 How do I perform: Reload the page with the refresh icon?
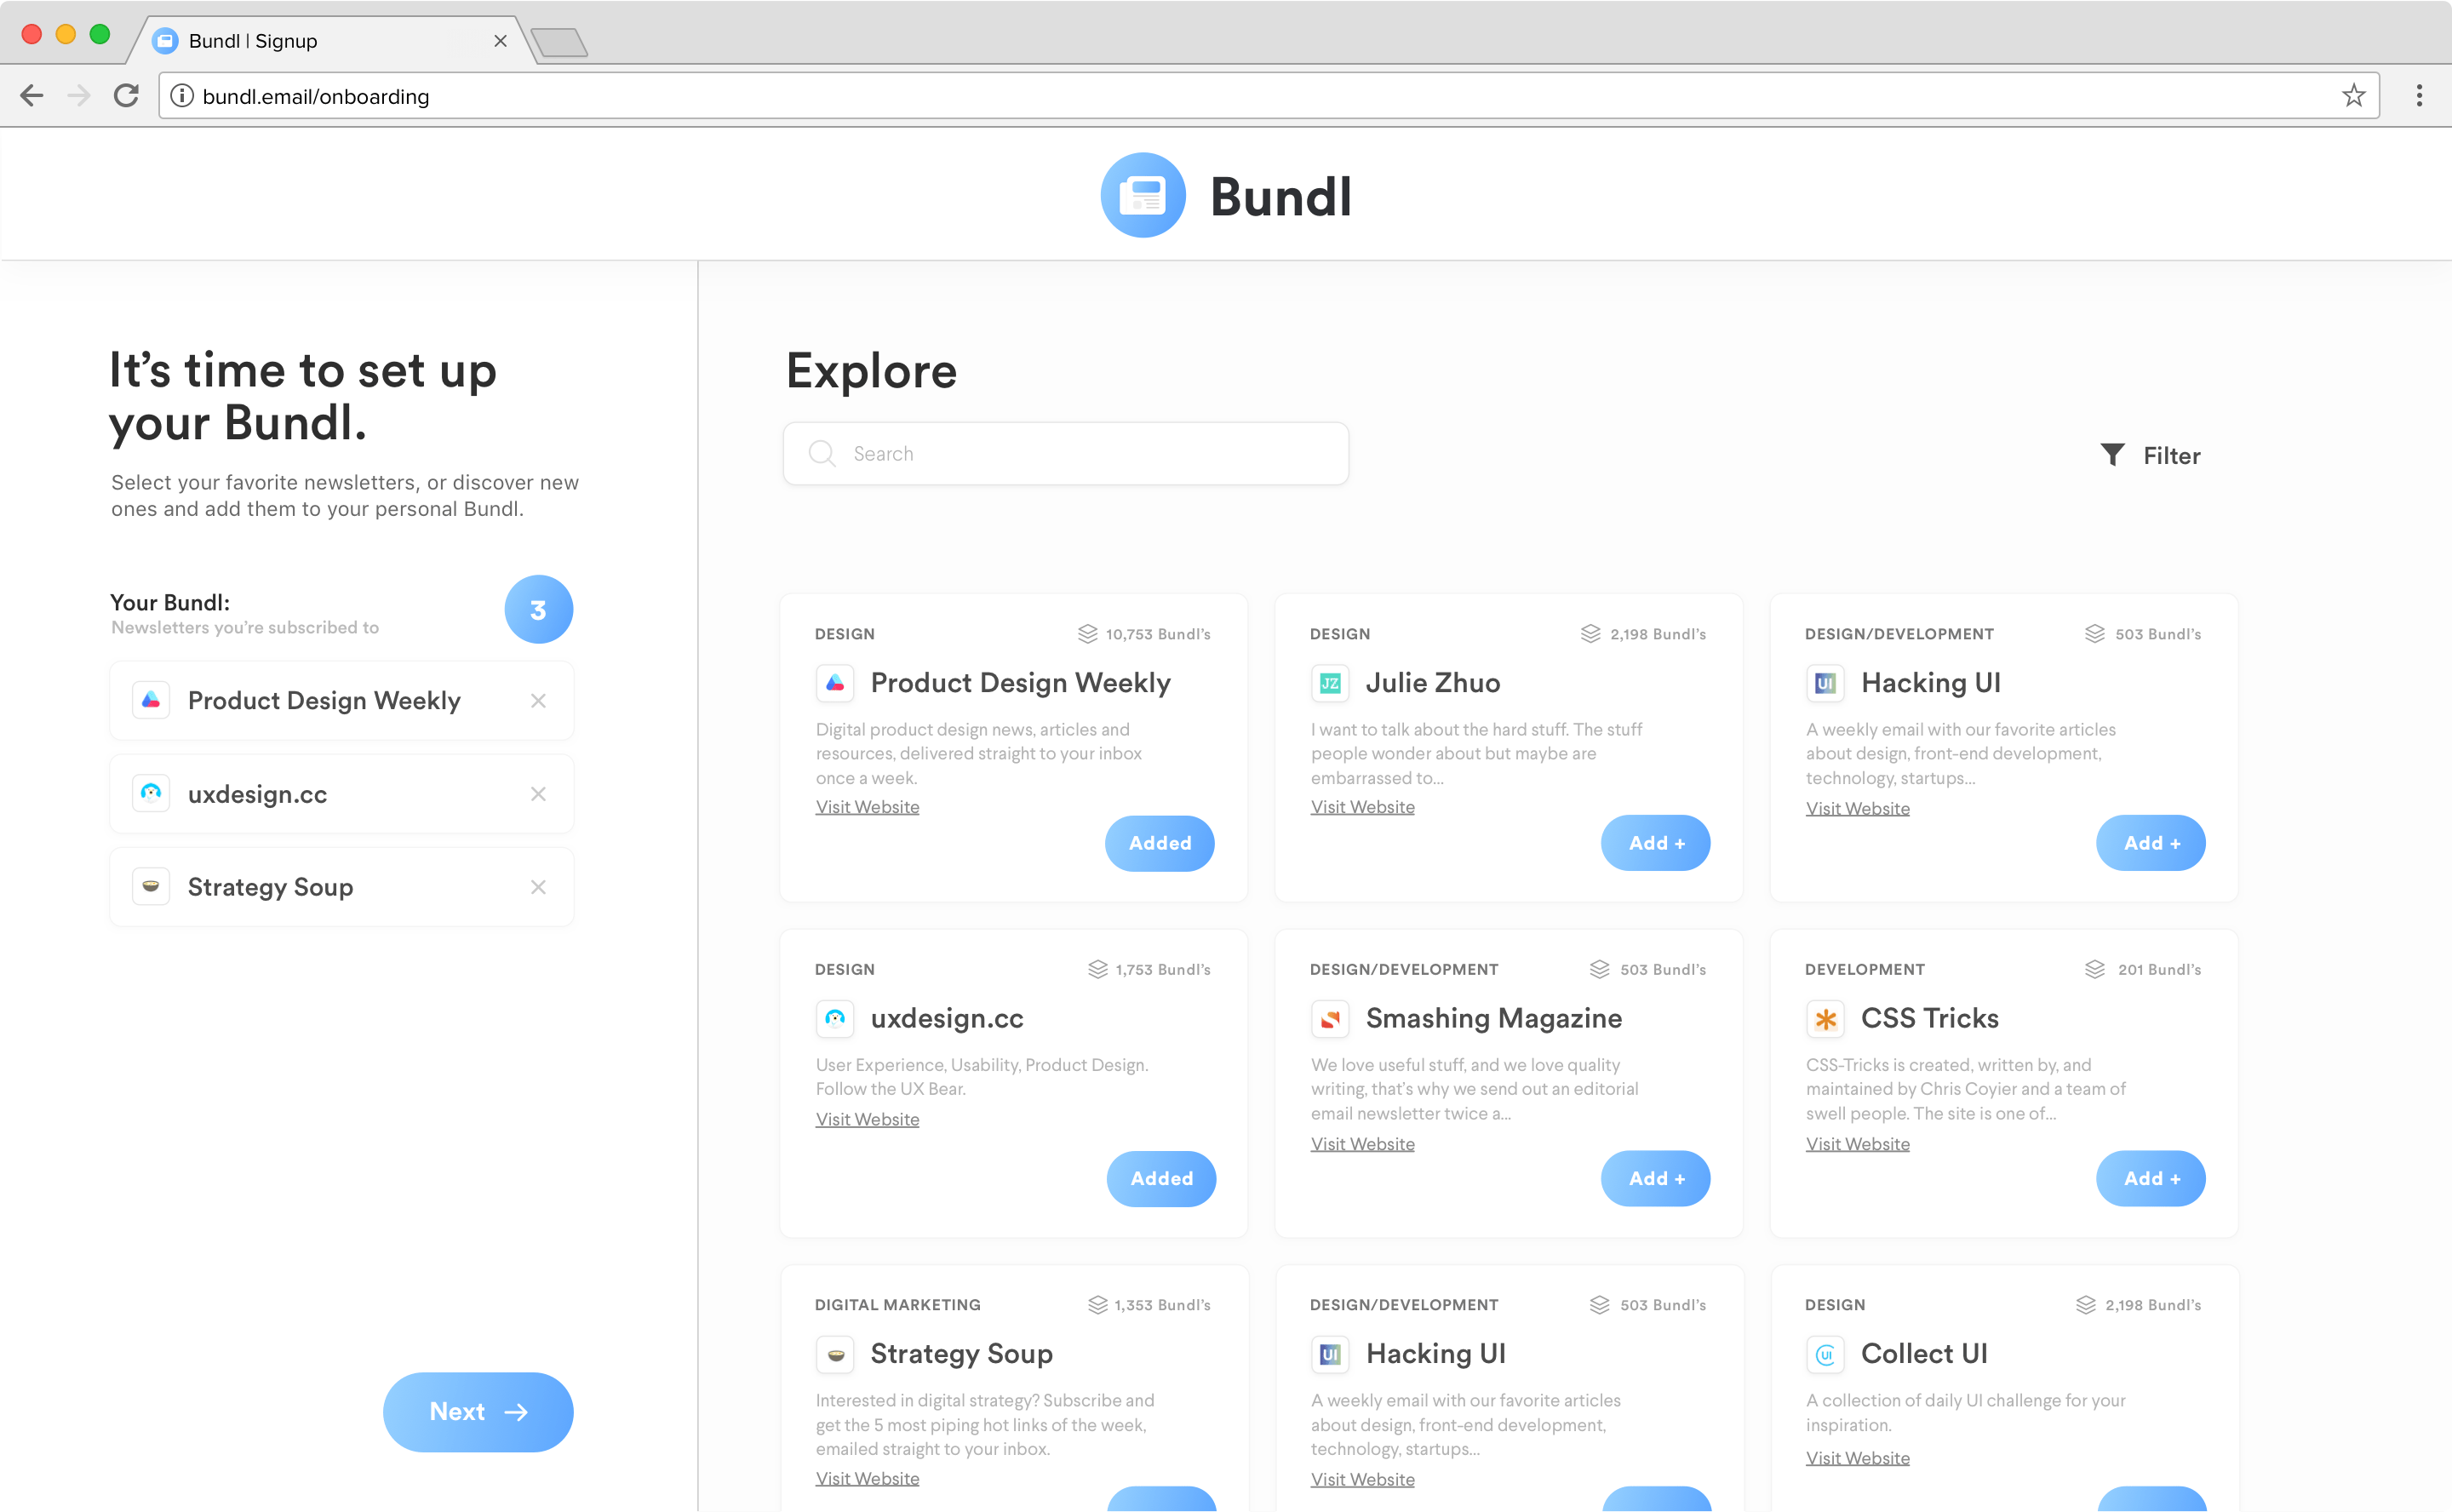[x=126, y=96]
